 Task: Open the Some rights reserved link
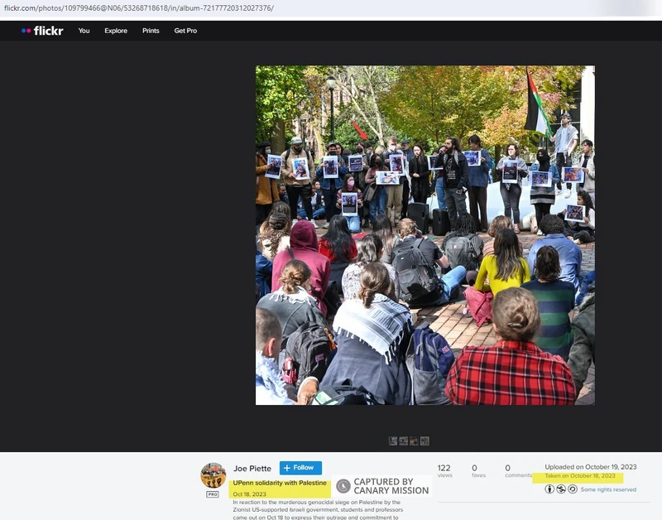pos(608,489)
